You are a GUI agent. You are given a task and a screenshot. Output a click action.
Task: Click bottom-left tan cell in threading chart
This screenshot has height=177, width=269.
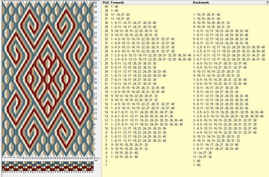click(x=3, y=169)
